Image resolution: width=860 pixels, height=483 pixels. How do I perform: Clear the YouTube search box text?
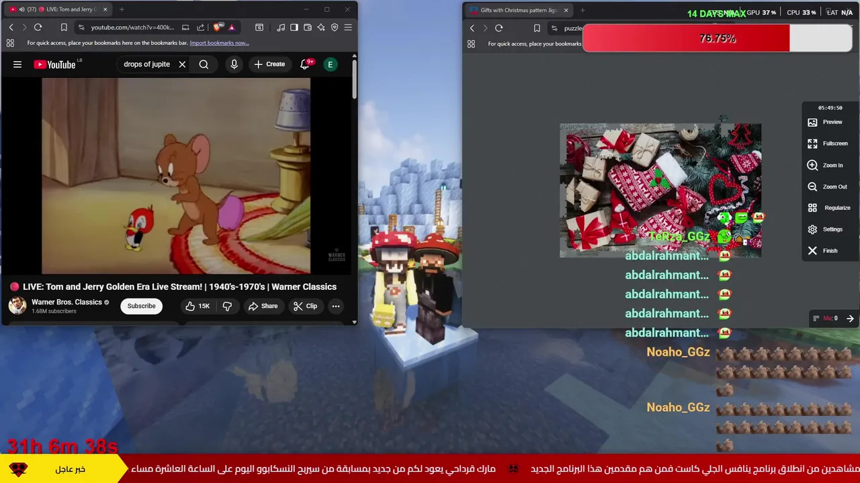(182, 64)
